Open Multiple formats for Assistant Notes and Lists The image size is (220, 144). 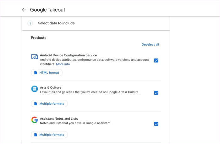[x=49, y=135]
